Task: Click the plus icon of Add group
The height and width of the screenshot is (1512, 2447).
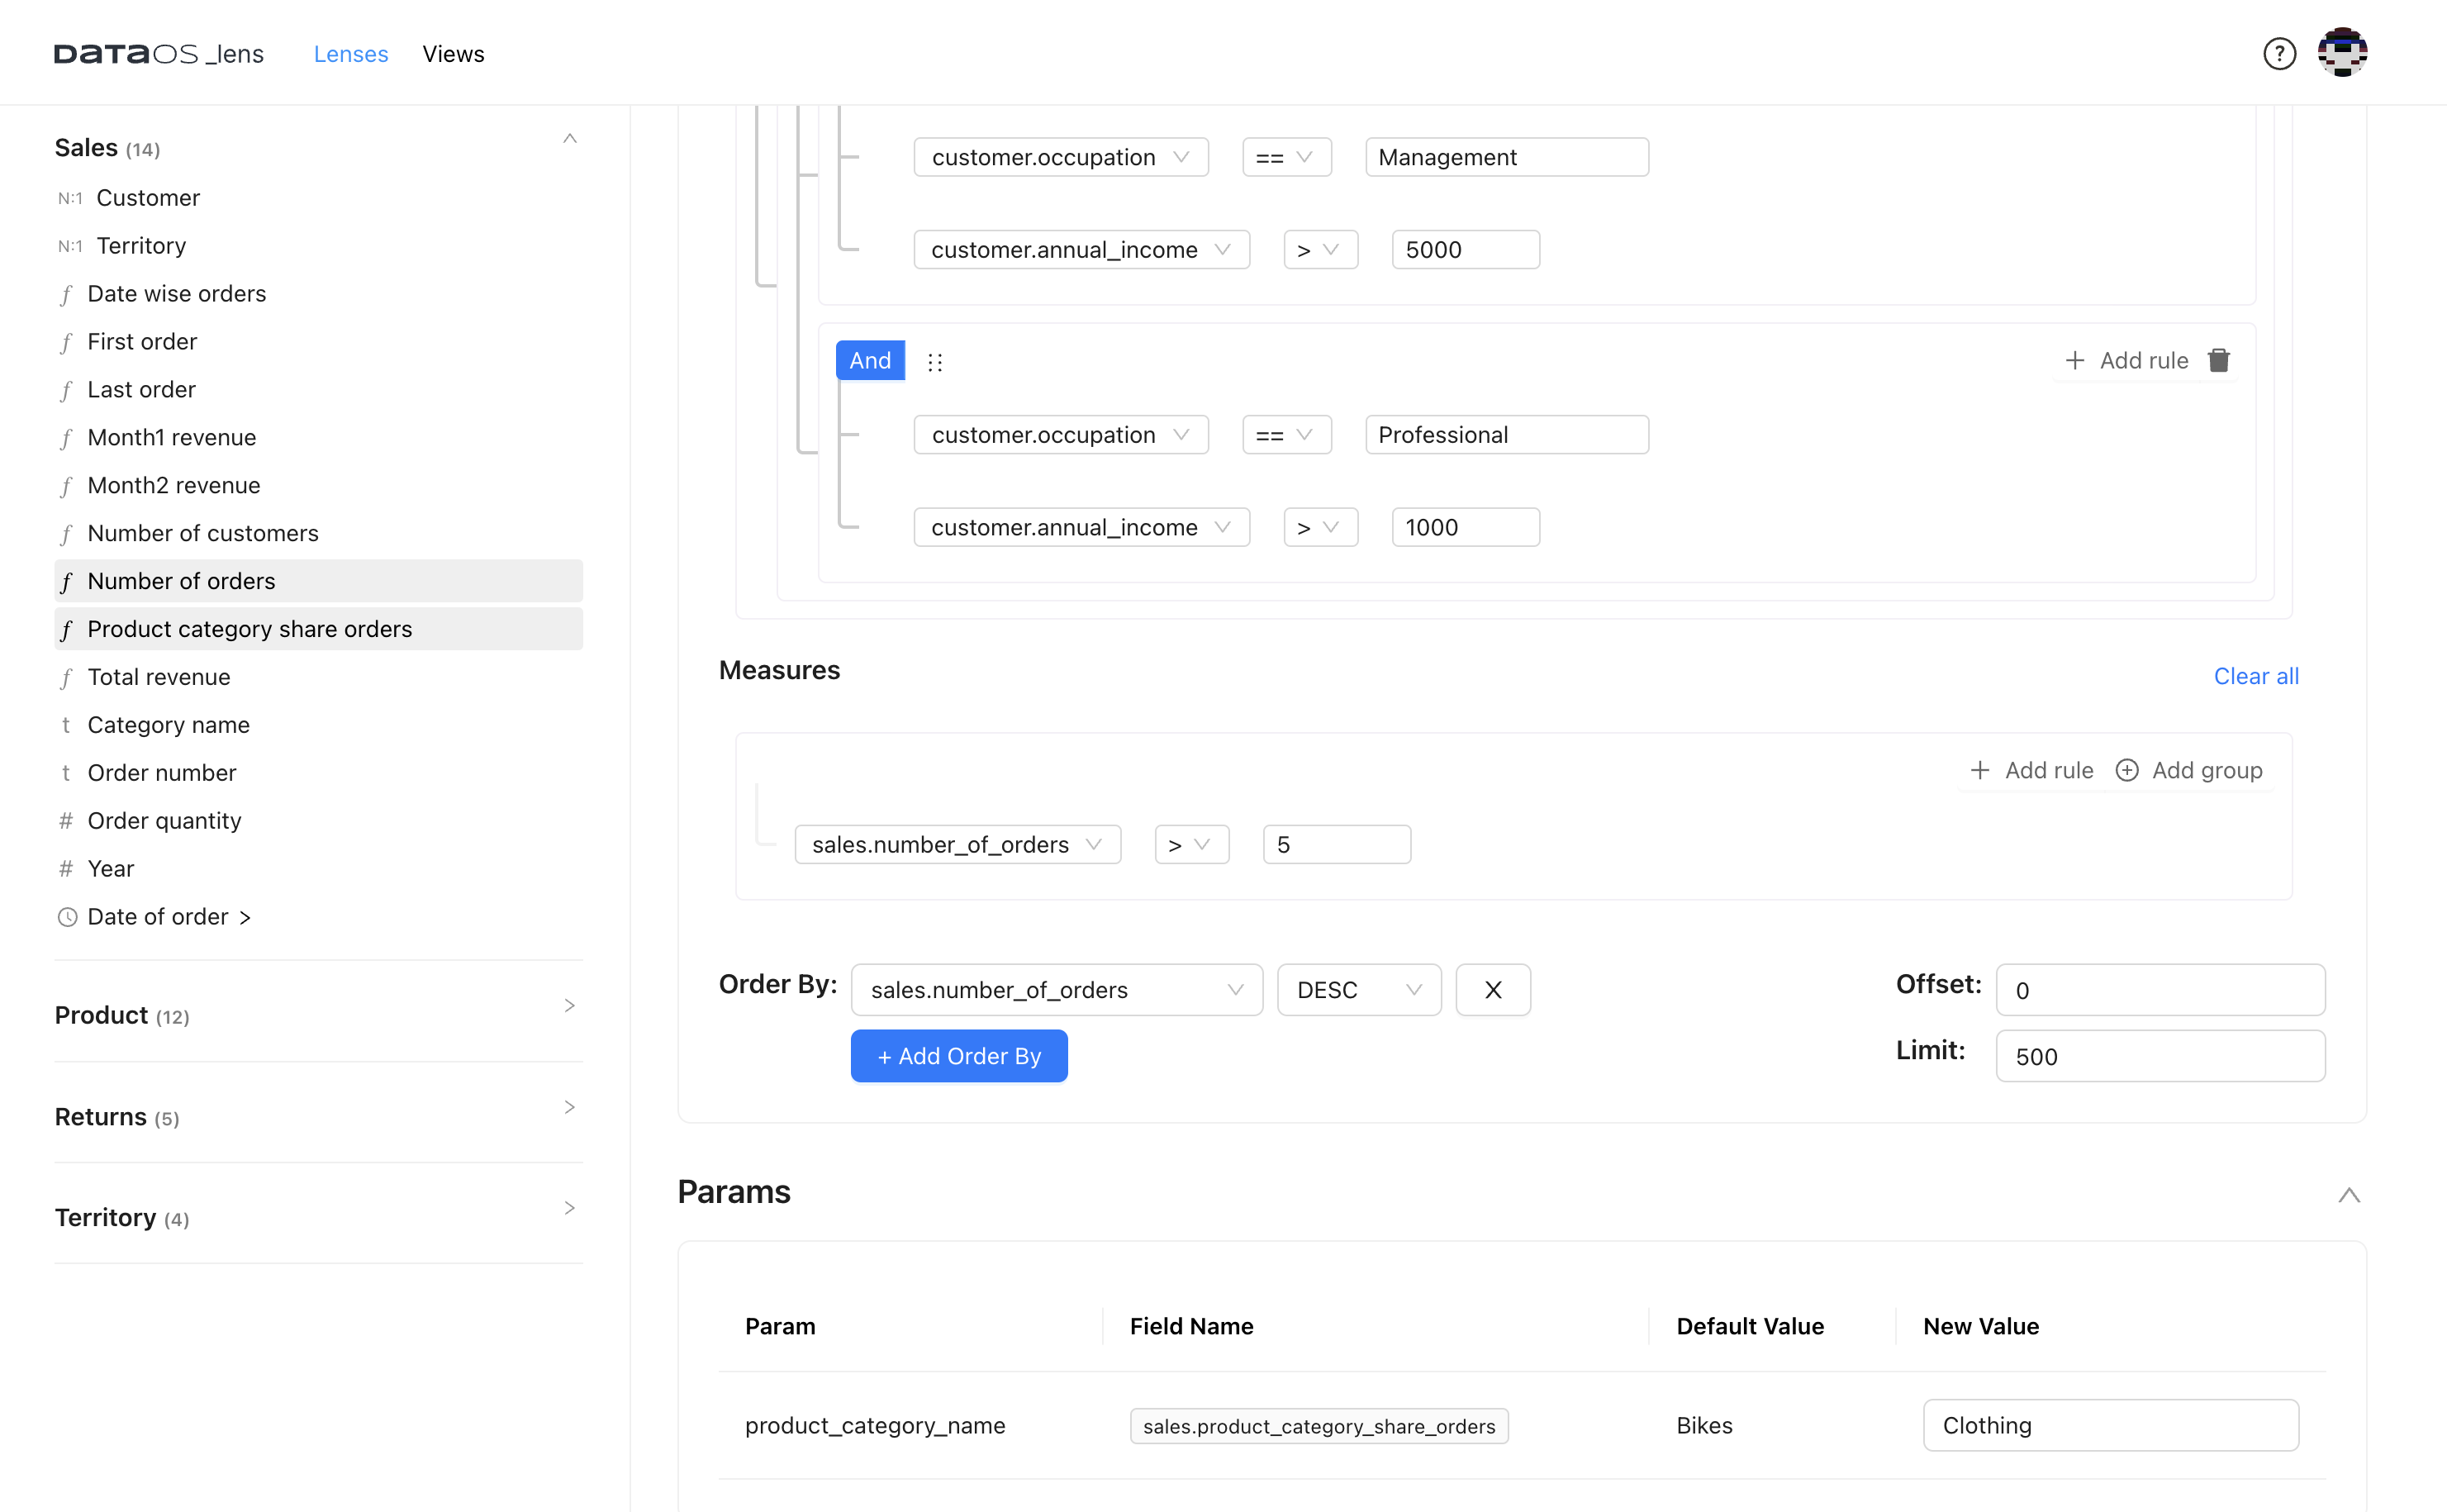Action: (x=2127, y=770)
